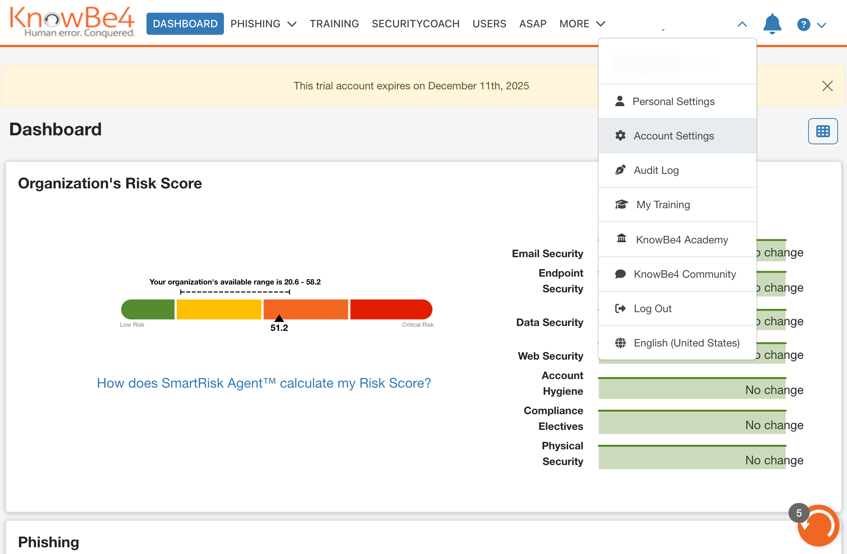The height and width of the screenshot is (554, 847).
Task: Click the orange chat widget bubble
Action: pos(818,526)
